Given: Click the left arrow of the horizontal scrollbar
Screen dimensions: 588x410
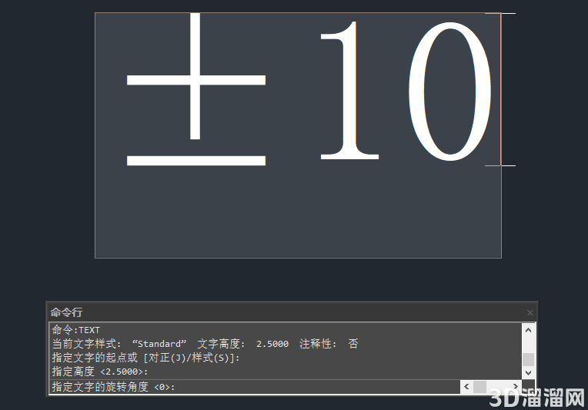Looking at the screenshot, I should [x=466, y=386].
